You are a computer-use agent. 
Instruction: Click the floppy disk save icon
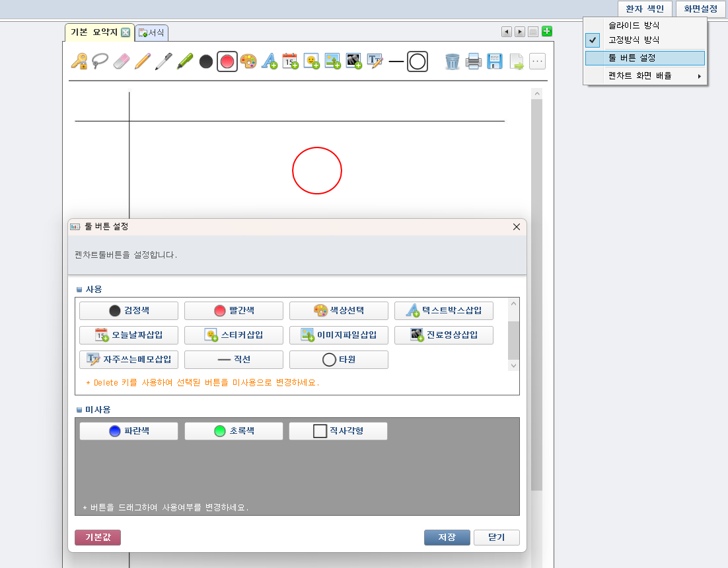(x=494, y=61)
